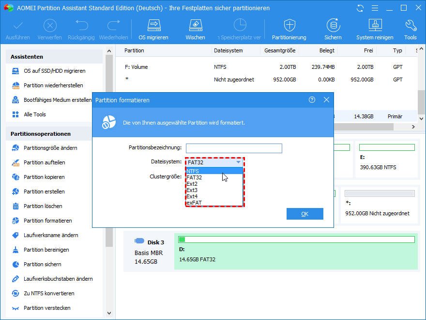Click the Dateisystem column header
Screen dimensions: 426x320
click(228, 50)
